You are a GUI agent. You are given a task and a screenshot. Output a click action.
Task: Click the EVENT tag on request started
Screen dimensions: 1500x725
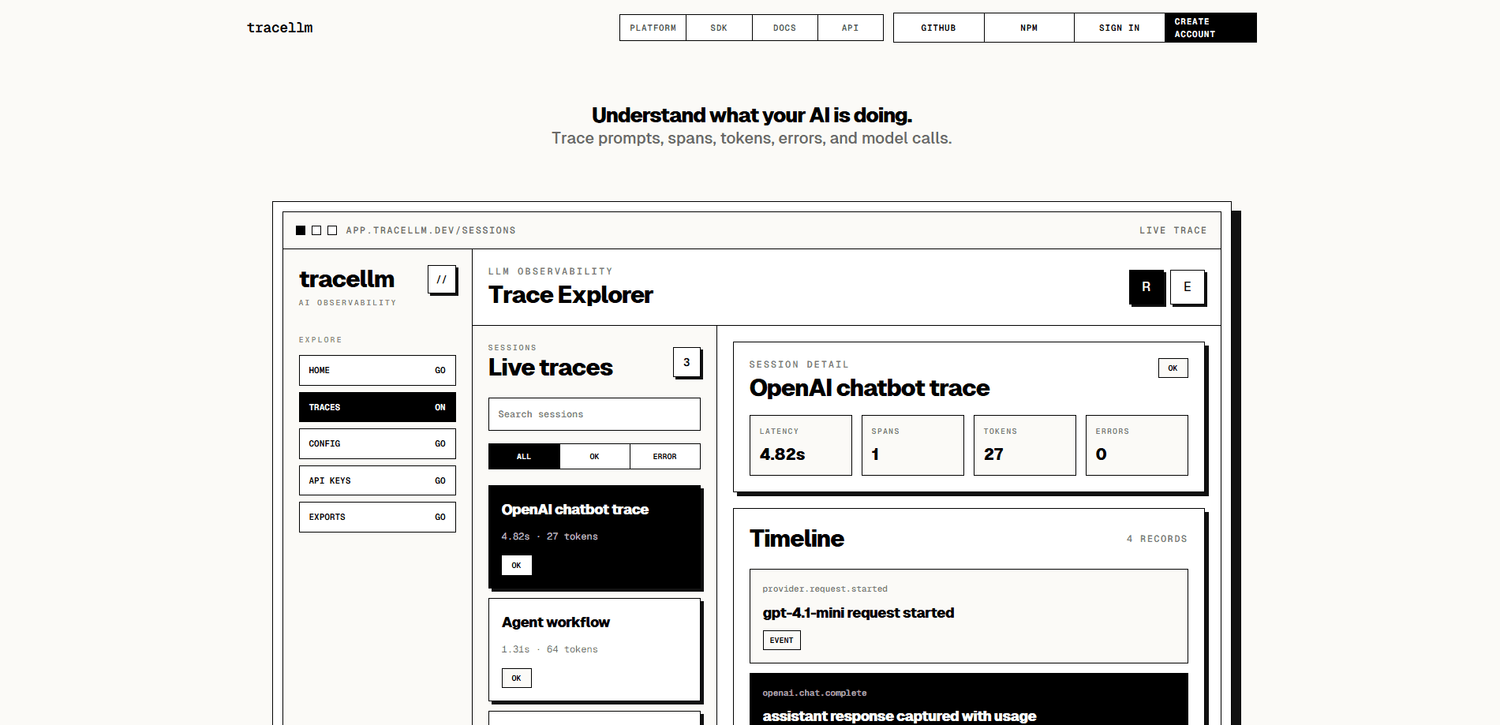[x=782, y=641]
